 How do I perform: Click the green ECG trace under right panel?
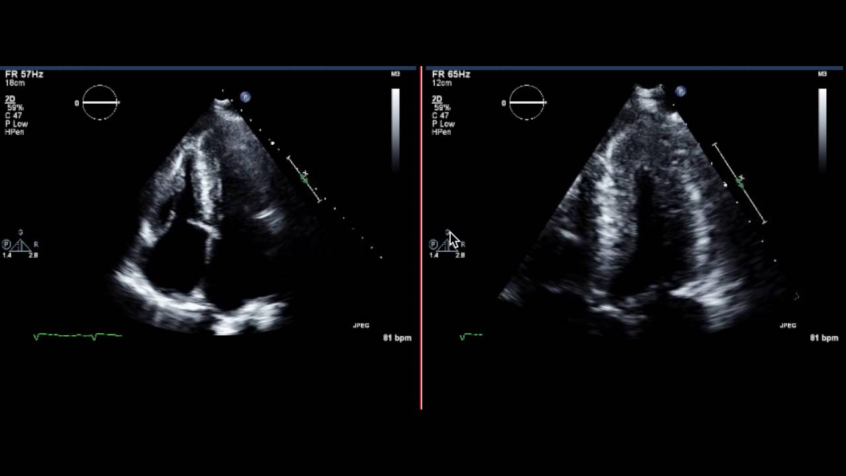pos(471,337)
